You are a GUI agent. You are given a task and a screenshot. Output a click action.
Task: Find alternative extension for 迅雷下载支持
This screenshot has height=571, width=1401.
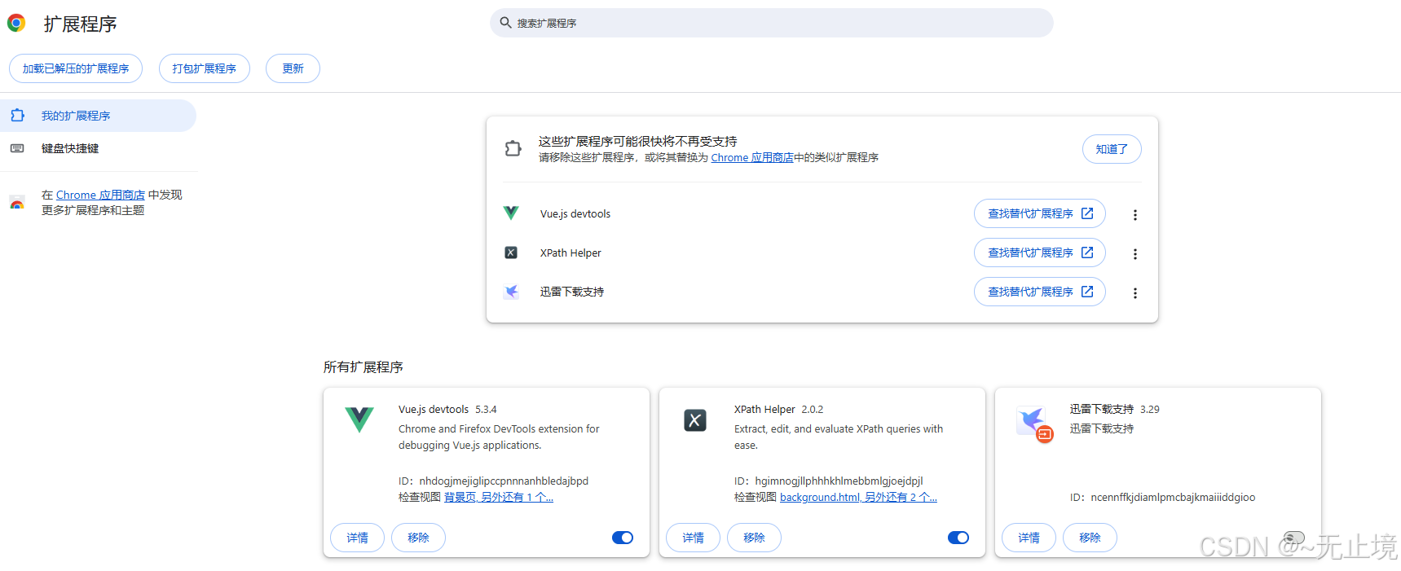click(x=1040, y=292)
